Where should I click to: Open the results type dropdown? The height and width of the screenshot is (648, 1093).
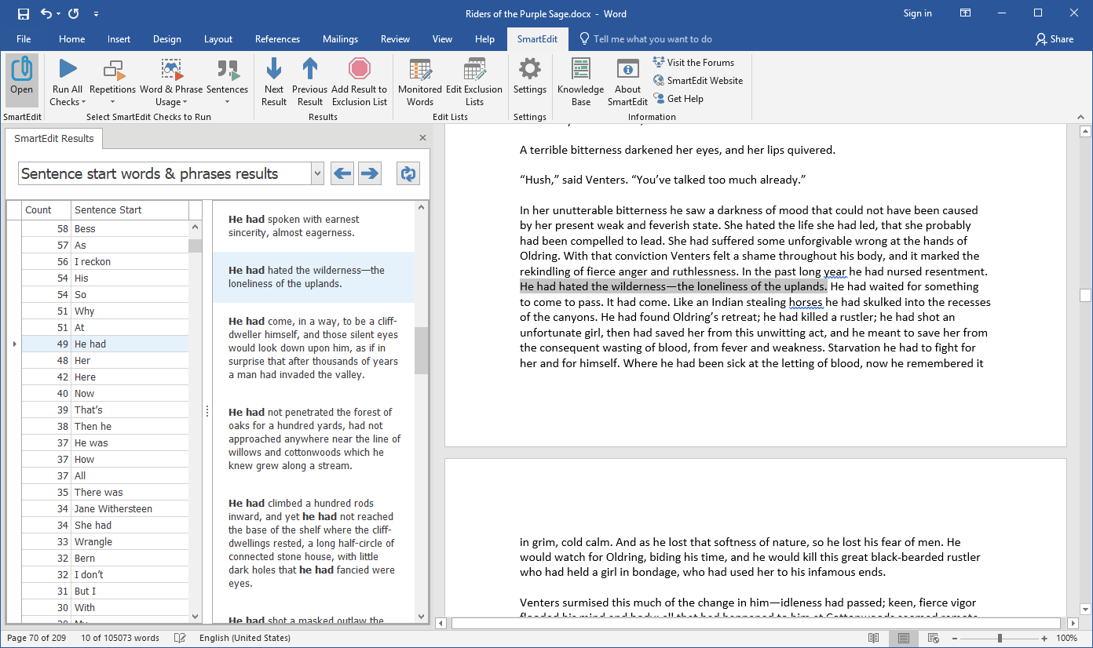click(316, 173)
